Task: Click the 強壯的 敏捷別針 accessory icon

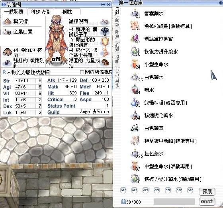Action: (x=7, y=63)
